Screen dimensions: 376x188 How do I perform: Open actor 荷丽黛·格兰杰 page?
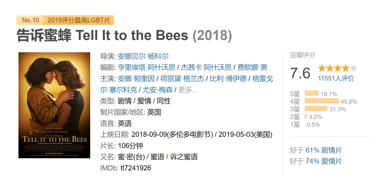click(182, 79)
